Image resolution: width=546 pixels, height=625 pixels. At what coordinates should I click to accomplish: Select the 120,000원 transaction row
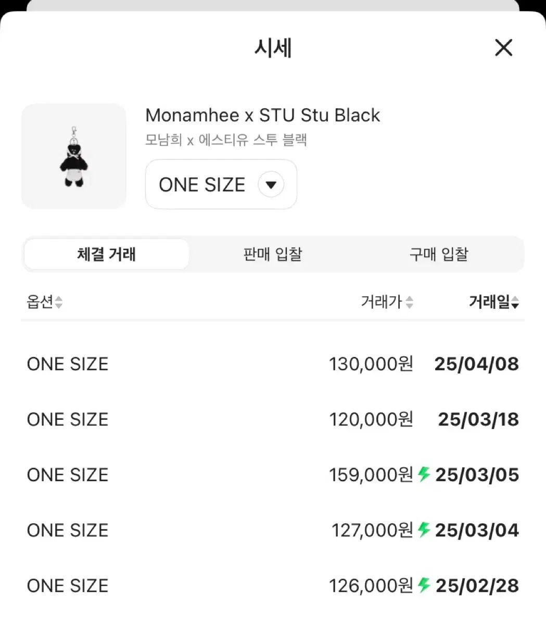tap(273, 420)
